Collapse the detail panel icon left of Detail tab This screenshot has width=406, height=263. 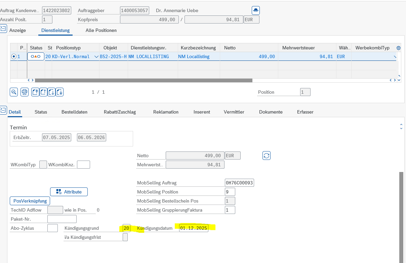click(3, 110)
